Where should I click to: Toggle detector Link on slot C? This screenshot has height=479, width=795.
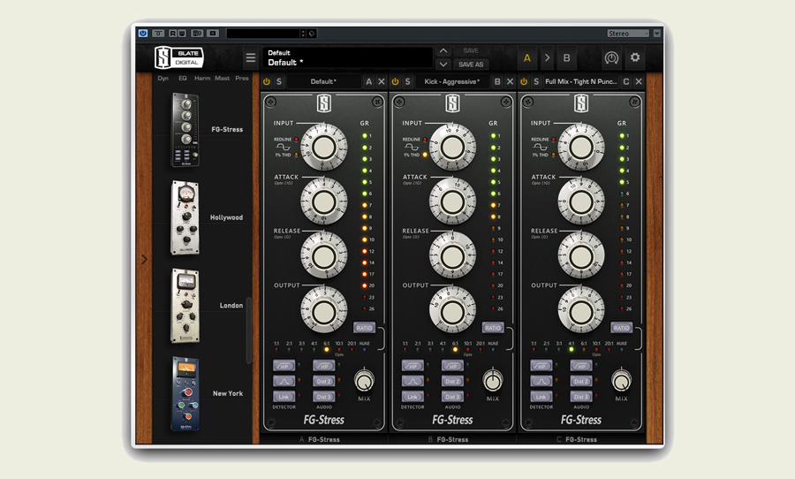point(541,396)
